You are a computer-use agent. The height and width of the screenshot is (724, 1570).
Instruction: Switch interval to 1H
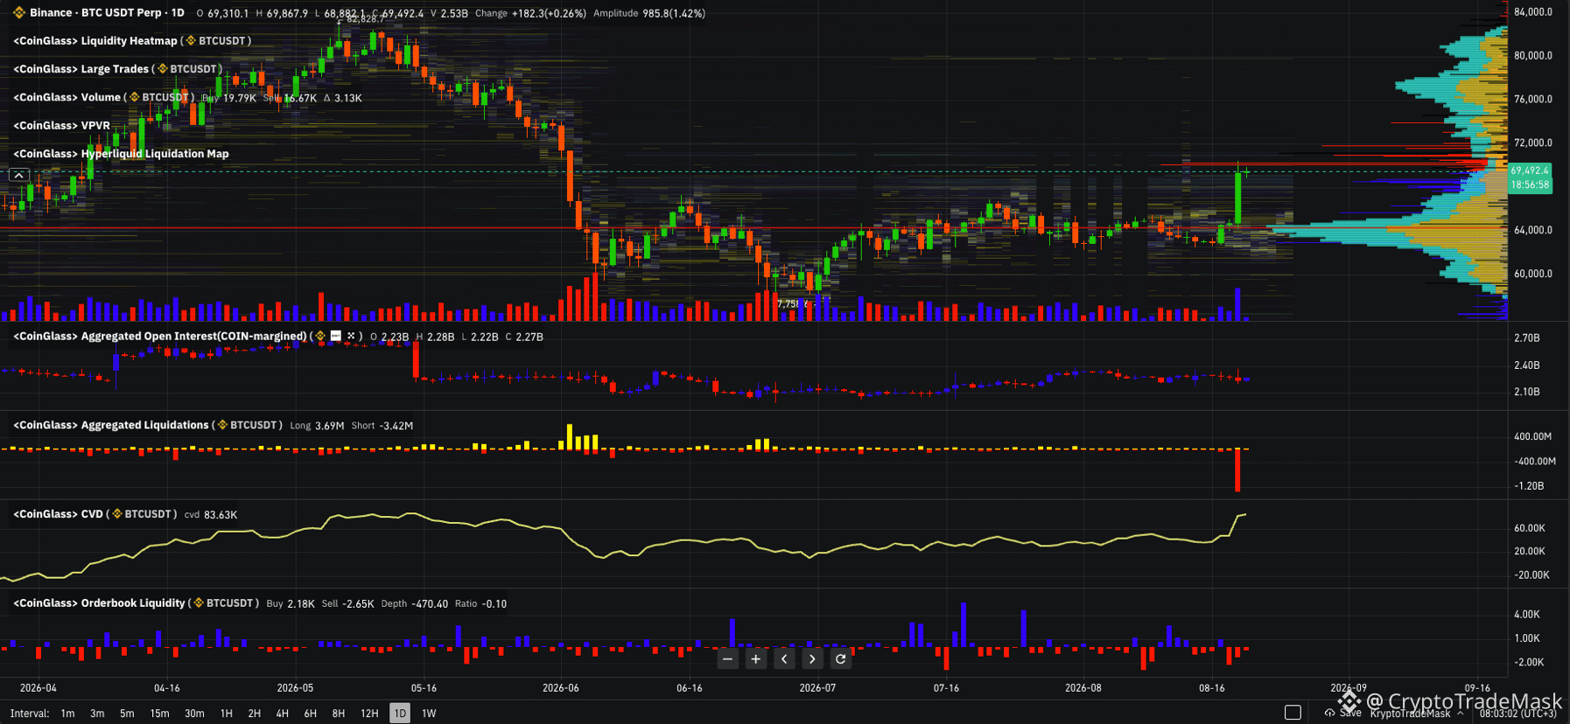point(227,714)
